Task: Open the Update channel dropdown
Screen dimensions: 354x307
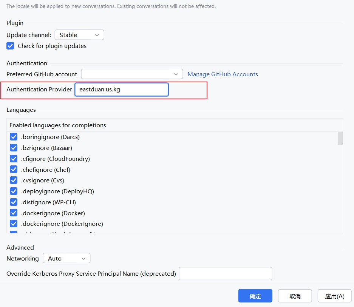Action: coord(79,35)
